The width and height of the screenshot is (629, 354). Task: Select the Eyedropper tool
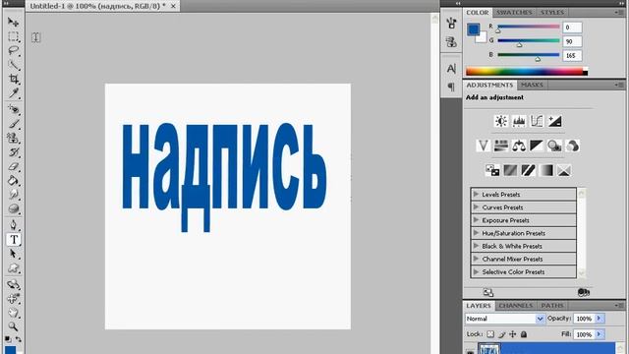click(x=13, y=93)
